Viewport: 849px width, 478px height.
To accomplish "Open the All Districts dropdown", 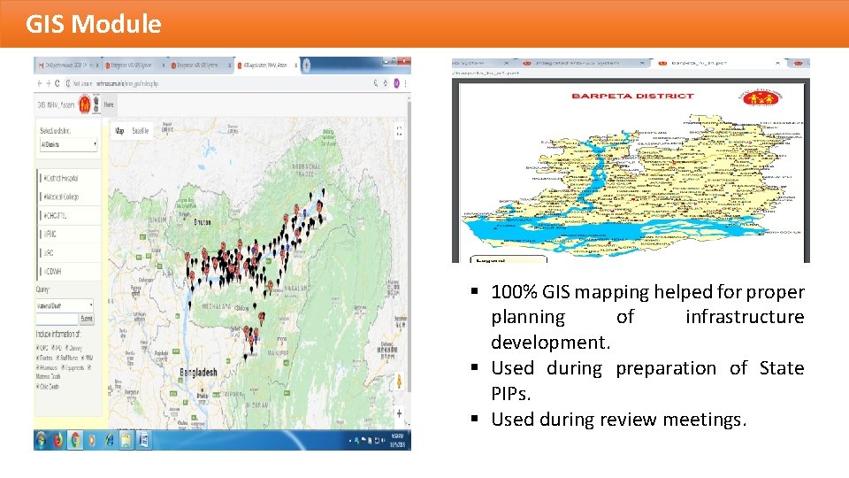I will coord(68,144).
